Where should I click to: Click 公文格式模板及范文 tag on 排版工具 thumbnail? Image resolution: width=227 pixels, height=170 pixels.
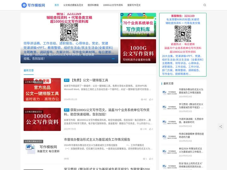pyautogui.click(x=33, y=82)
